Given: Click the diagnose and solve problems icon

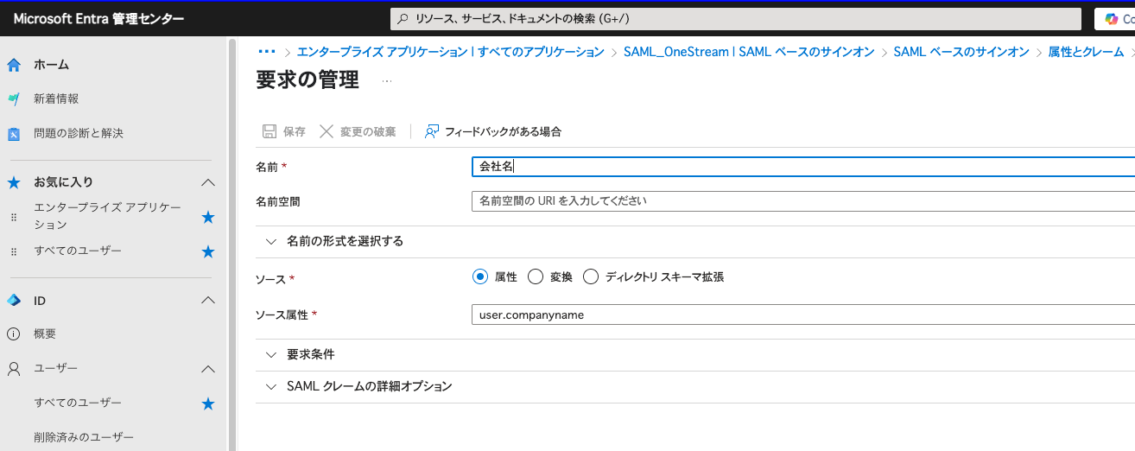Looking at the screenshot, I should tap(14, 134).
